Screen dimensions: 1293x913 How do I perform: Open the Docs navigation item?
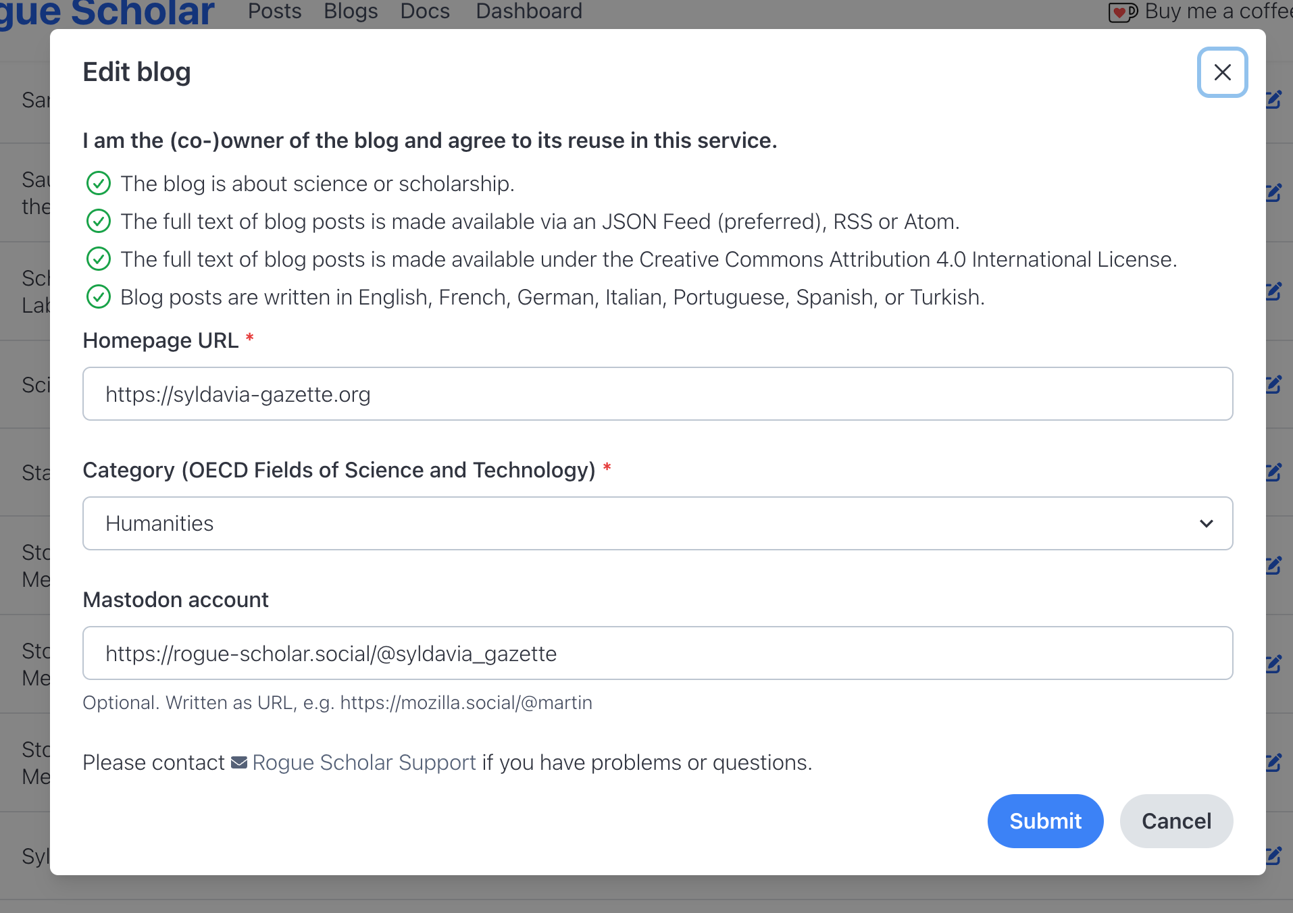[425, 11]
